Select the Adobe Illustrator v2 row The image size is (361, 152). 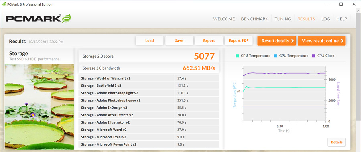(x=149, y=122)
